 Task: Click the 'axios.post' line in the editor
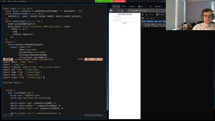[39, 27]
